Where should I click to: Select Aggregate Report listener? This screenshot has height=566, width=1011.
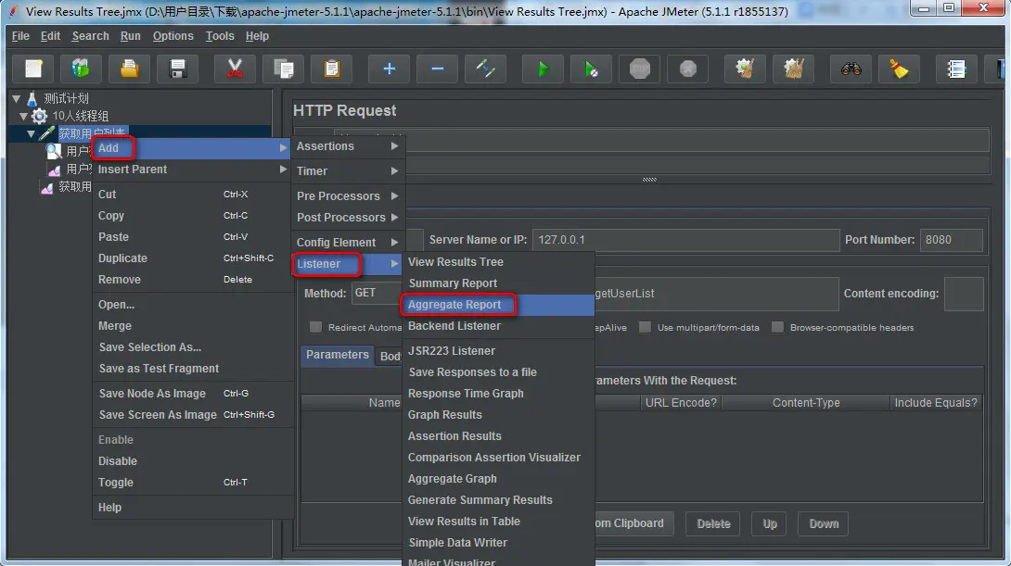point(498,305)
